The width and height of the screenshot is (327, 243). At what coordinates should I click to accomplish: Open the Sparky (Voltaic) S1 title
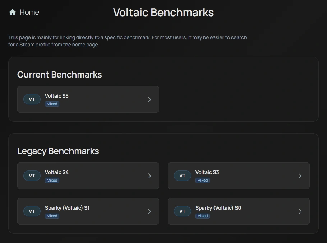tap(67, 208)
